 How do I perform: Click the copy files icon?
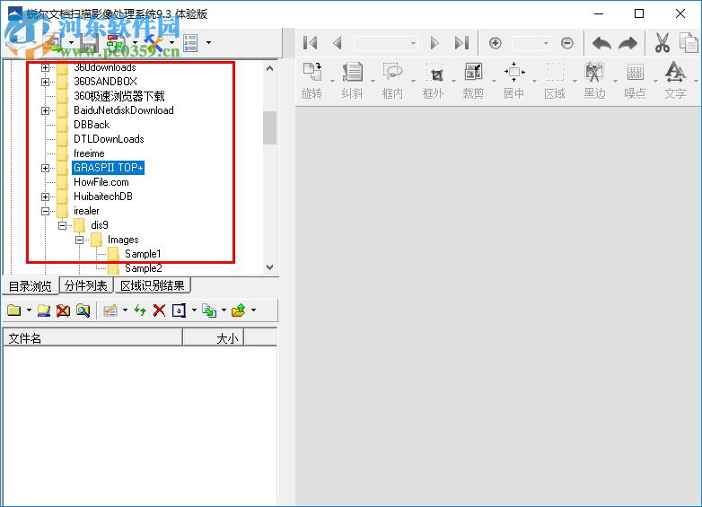(209, 310)
